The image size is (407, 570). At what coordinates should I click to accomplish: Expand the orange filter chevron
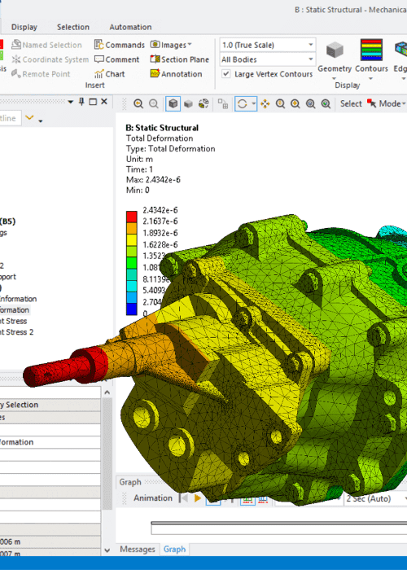coord(29,118)
